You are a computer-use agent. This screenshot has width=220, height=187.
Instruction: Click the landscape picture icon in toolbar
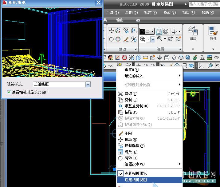(209, 58)
